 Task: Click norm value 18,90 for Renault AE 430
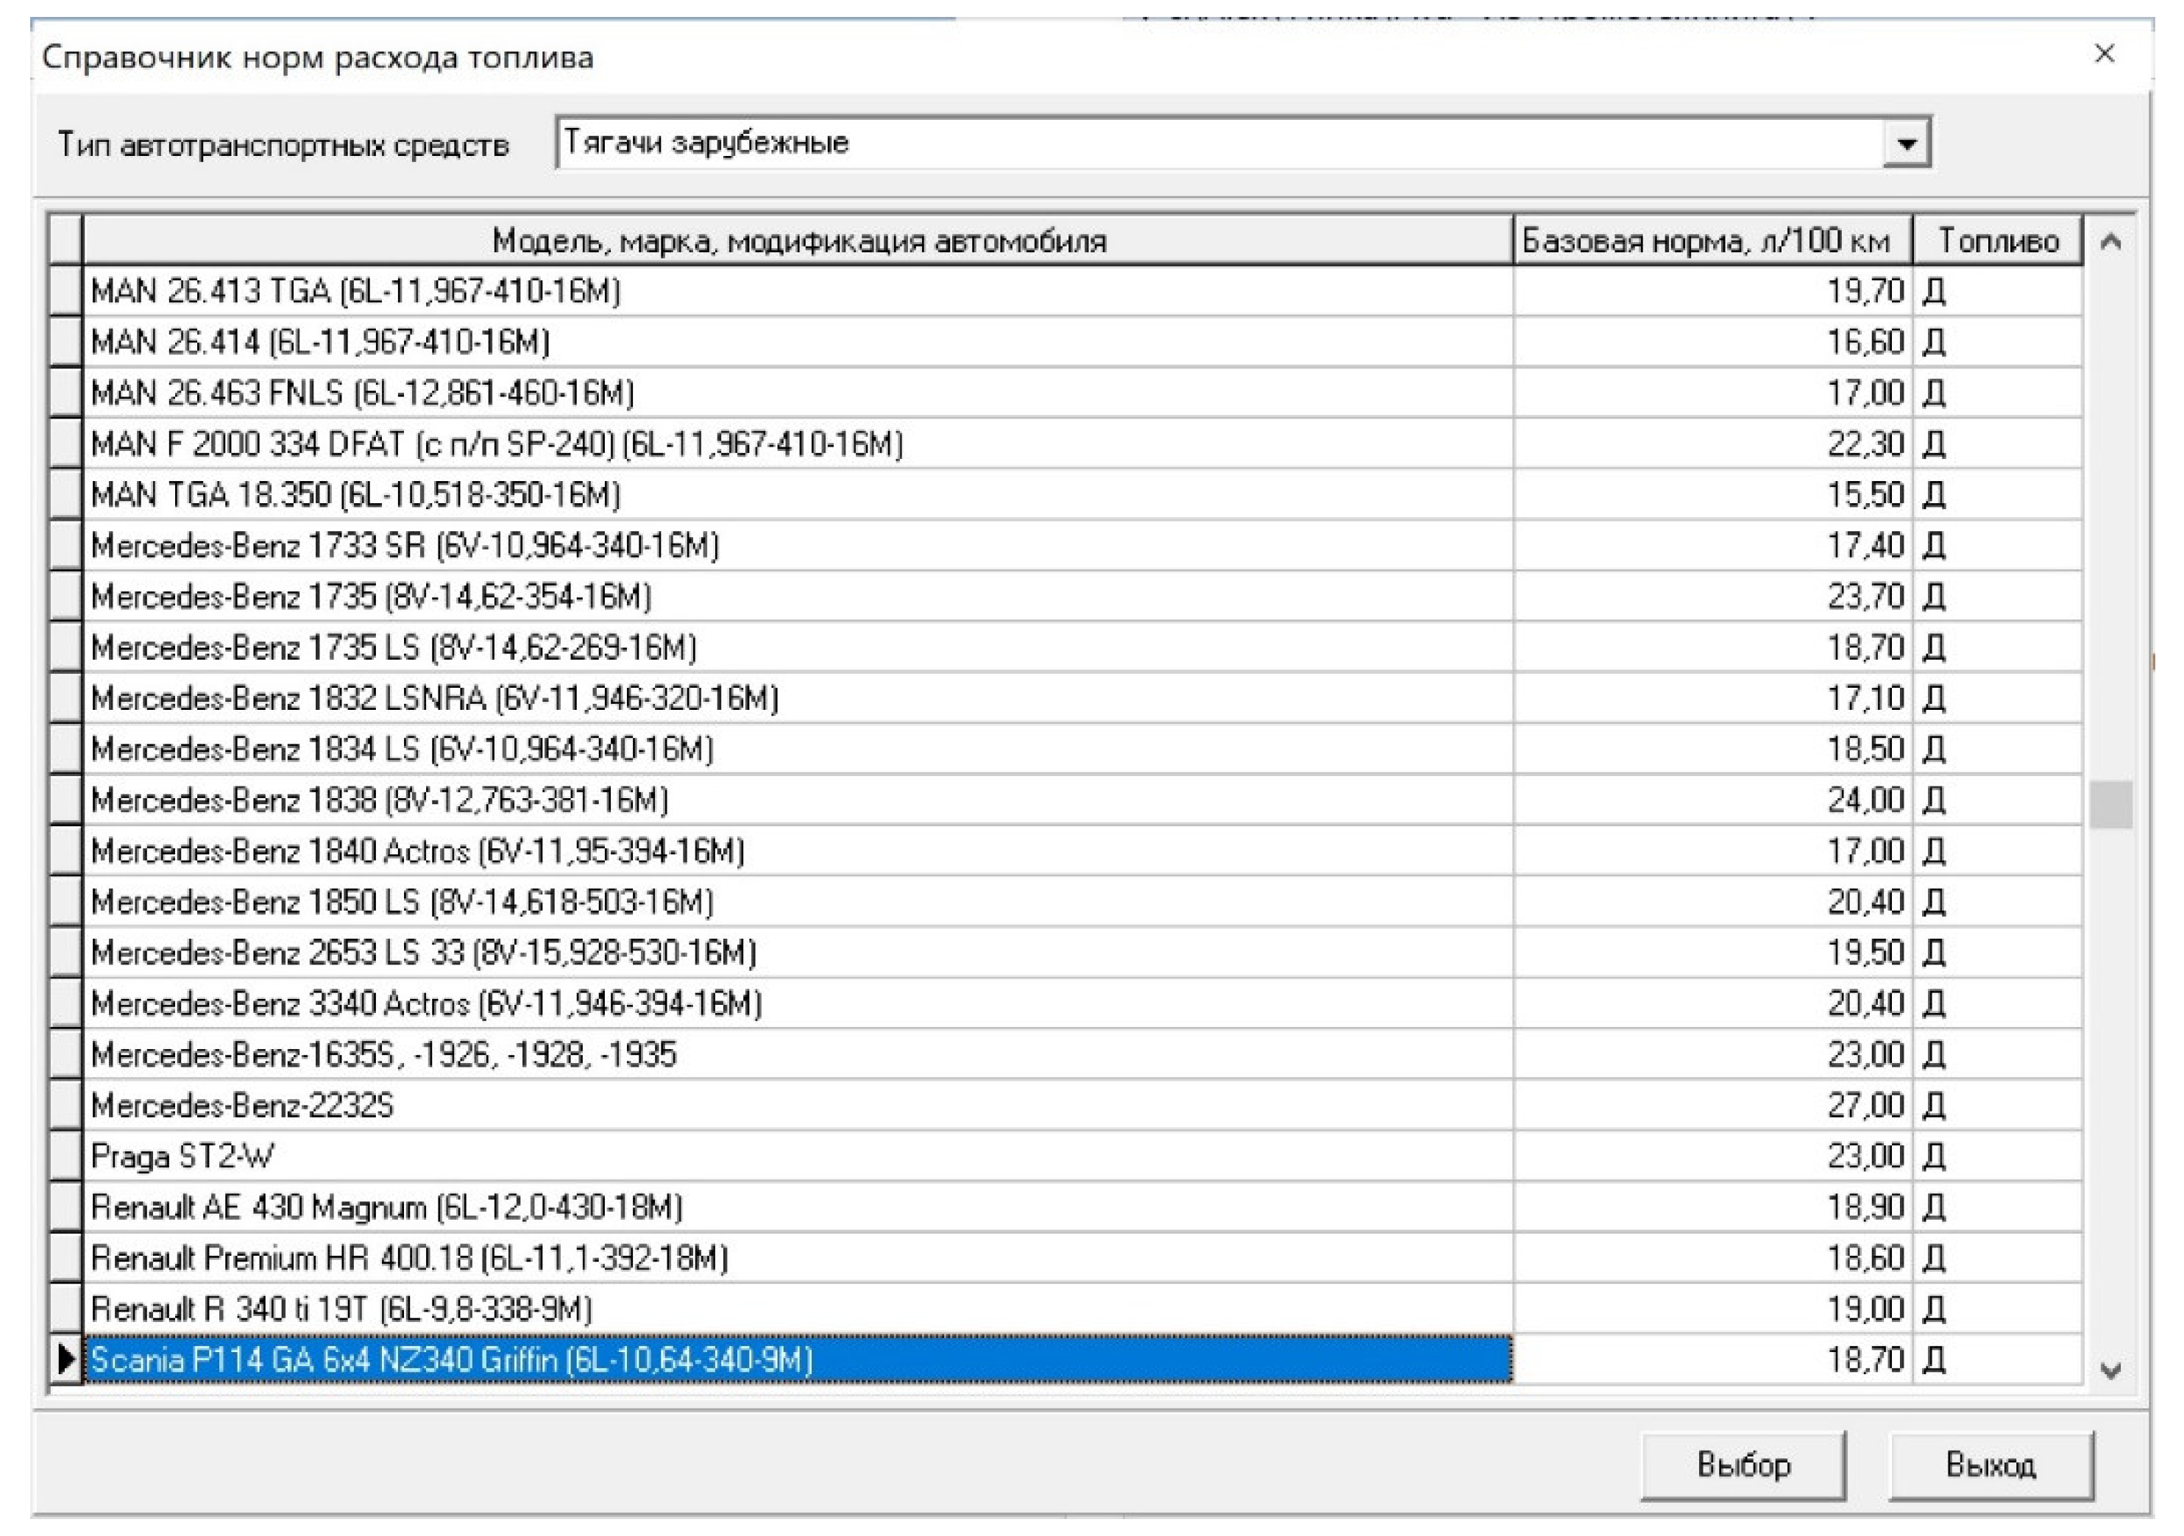(x=1713, y=1207)
